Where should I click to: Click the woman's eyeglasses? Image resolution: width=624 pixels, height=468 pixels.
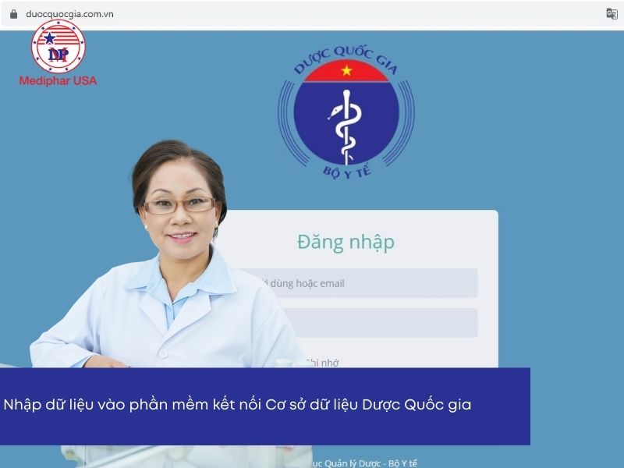pyautogui.click(x=179, y=205)
